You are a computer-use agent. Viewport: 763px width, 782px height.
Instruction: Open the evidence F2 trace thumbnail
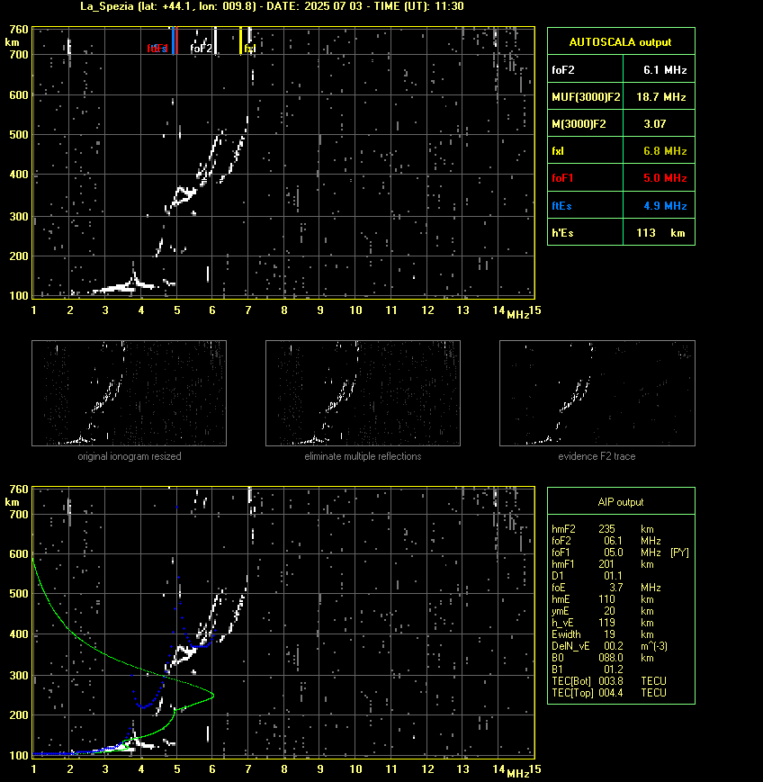coord(597,393)
